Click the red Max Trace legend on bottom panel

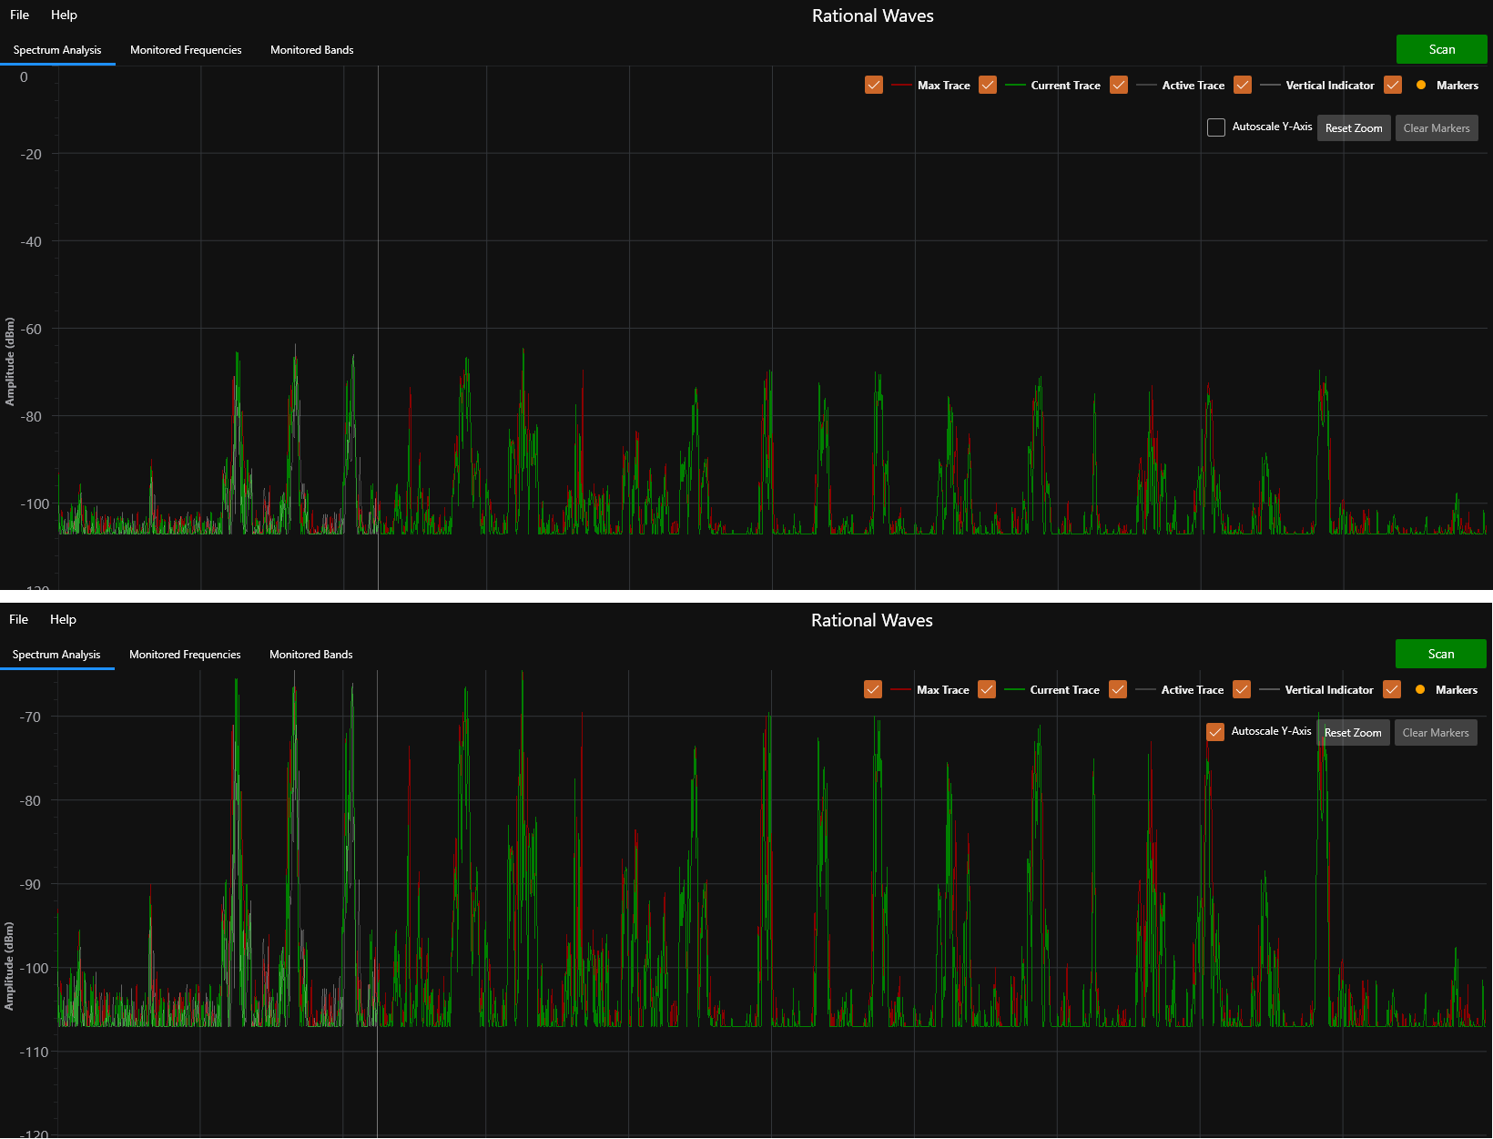(901, 689)
